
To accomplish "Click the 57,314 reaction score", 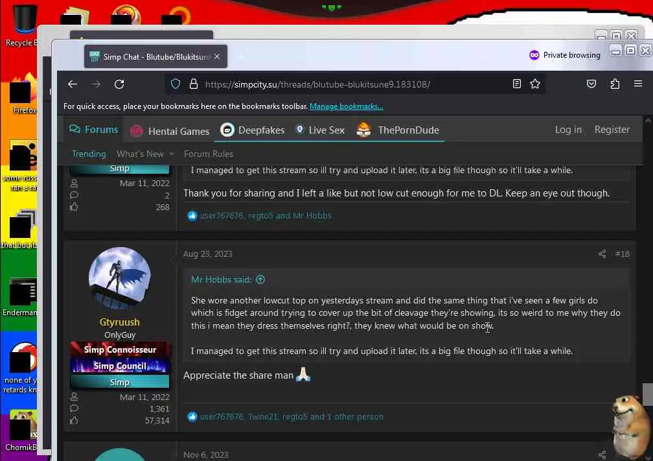I will pos(157,421).
